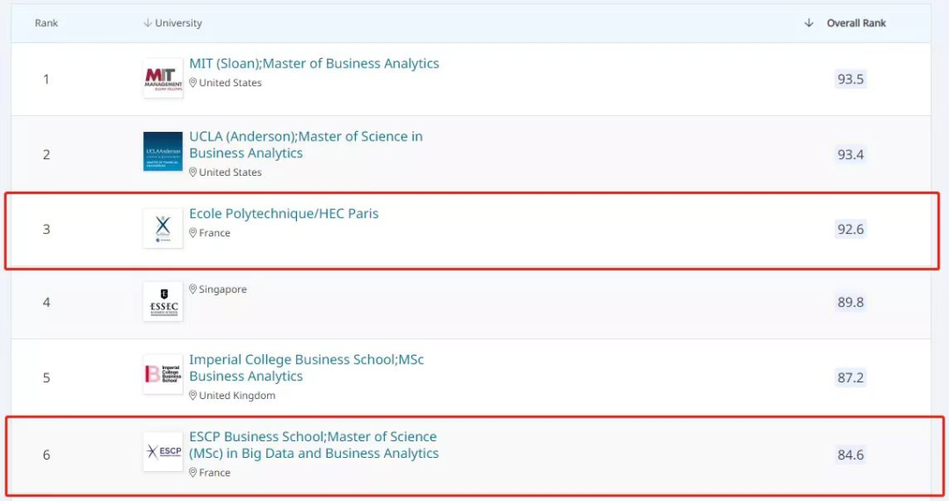Viewport: 949px width, 501px height.
Task: Click the 84.6 overall score badge
Action: 850,455
